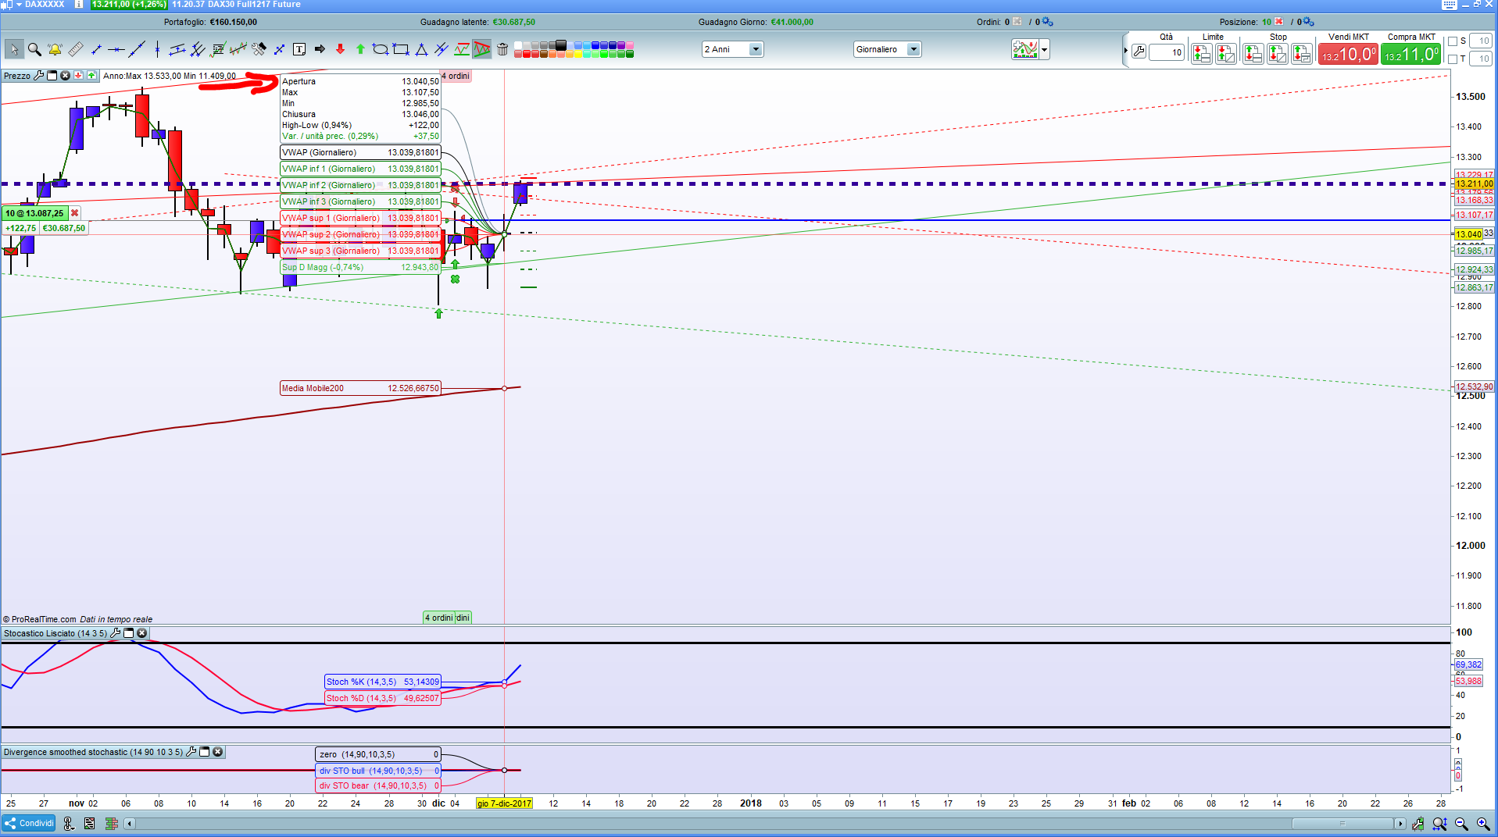Place a Limite buy limit order
Viewport: 1498px width, 837px height.
(1202, 54)
